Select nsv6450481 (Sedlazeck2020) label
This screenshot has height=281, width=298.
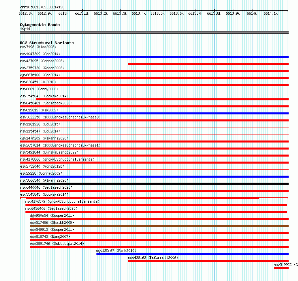pos(46,103)
